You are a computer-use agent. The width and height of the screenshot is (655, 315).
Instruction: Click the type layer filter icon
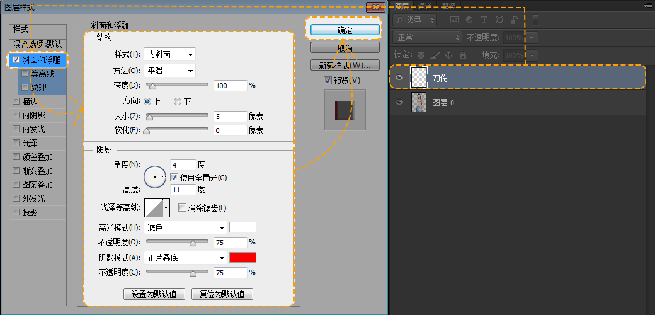click(x=484, y=20)
